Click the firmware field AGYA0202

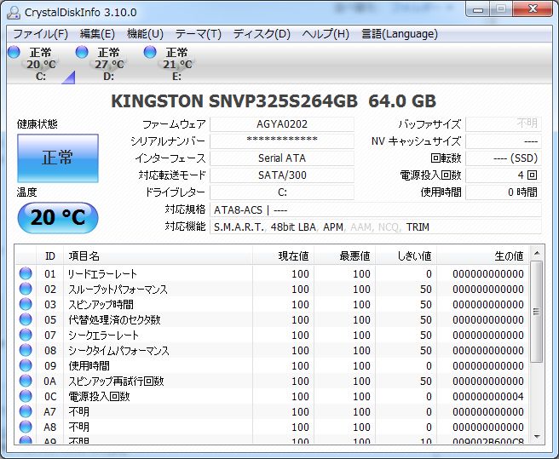[282, 124]
